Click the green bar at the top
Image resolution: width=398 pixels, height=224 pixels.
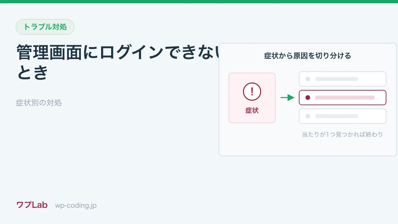coord(199,2)
